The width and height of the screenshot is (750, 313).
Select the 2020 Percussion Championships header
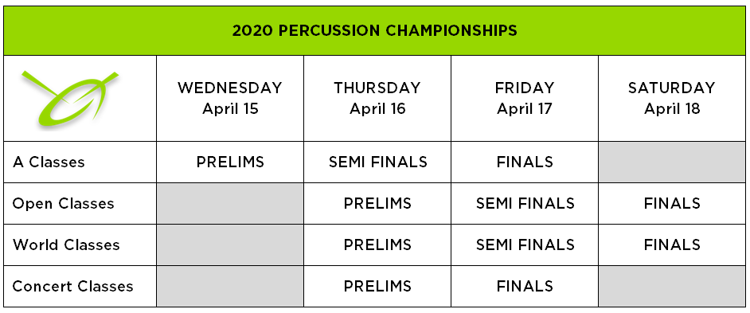[x=374, y=30]
